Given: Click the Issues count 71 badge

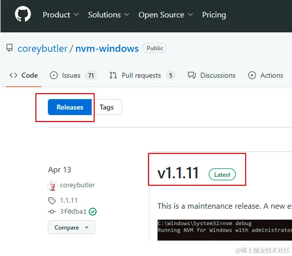Looking at the screenshot, I should [91, 75].
